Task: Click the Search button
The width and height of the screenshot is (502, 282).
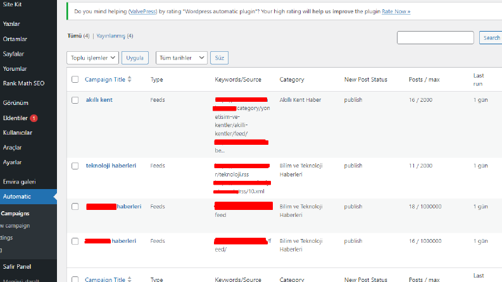Action: (491, 38)
